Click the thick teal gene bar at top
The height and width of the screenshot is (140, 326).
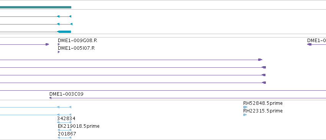coord(36,7)
